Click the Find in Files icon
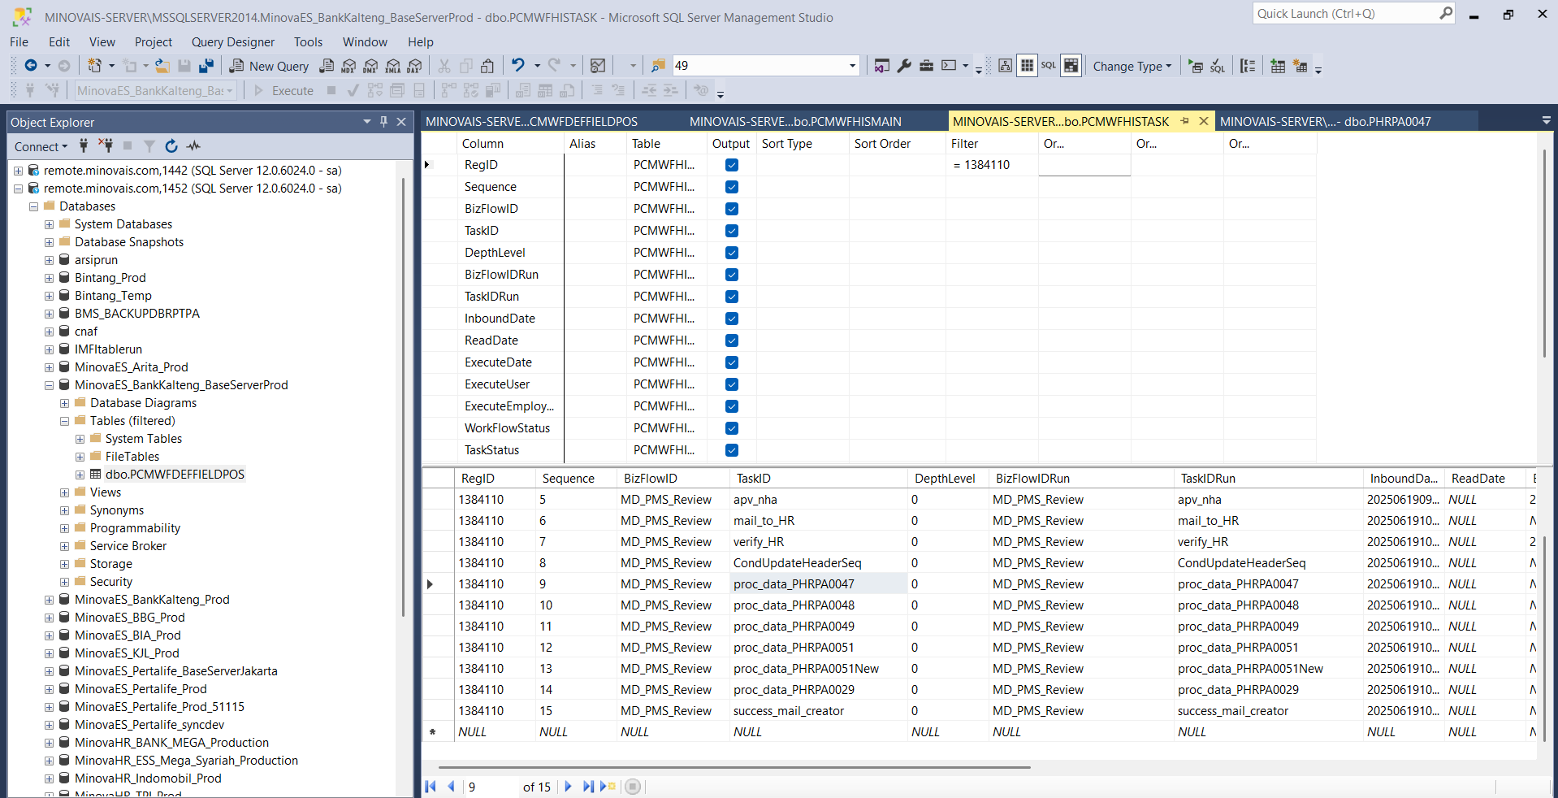This screenshot has width=1558, height=798. point(659,66)
